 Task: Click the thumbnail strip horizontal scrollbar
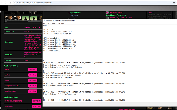[17, 21]
